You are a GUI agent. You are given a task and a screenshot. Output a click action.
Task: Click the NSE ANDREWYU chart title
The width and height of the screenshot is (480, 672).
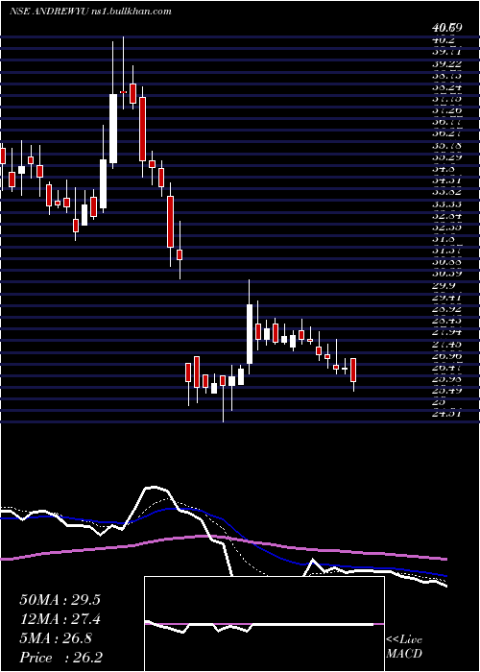(48, 12)
